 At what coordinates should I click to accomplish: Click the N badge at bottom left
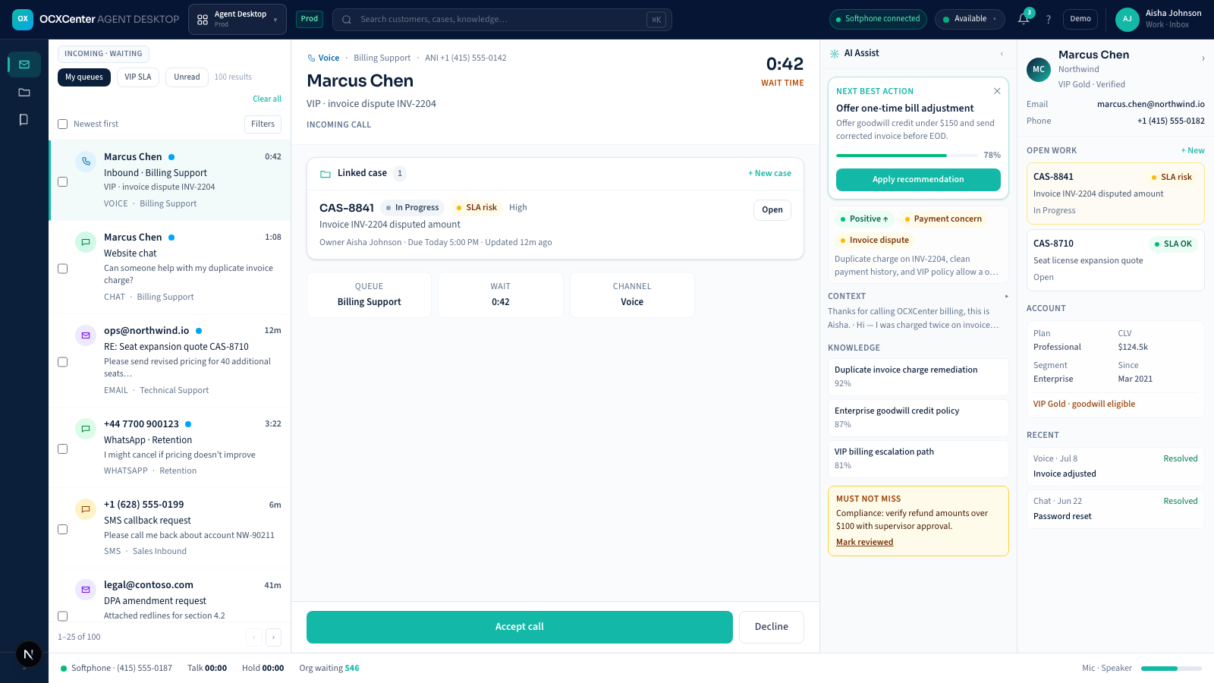28,653
